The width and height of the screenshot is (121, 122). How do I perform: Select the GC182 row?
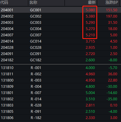[60, 60]
